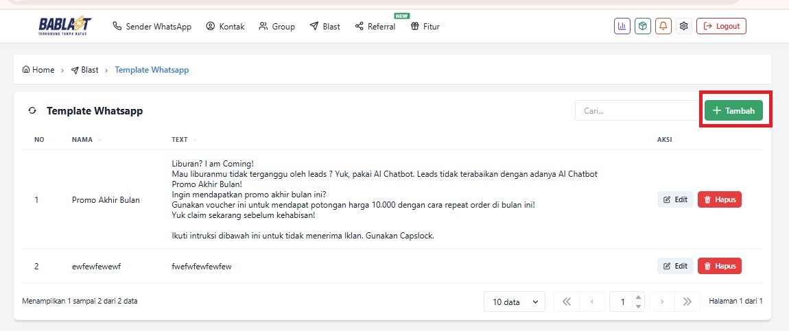
Task: Sort by NAMA column header
Action: tap(86, 140)
